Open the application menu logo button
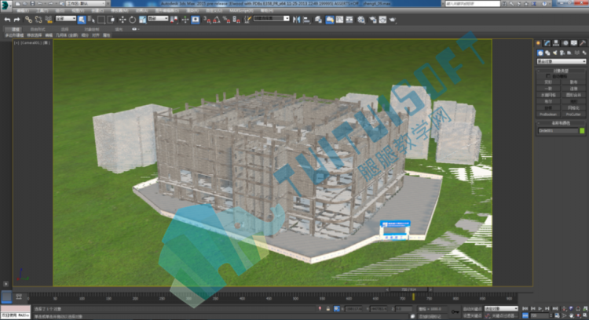Screen dimensions: 589x320 click(x=5, y=5)
